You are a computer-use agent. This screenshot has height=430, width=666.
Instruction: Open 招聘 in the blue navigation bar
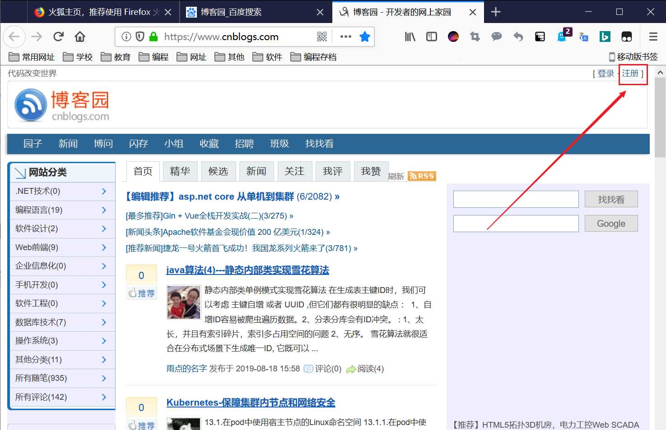click(x=244, y=144)
